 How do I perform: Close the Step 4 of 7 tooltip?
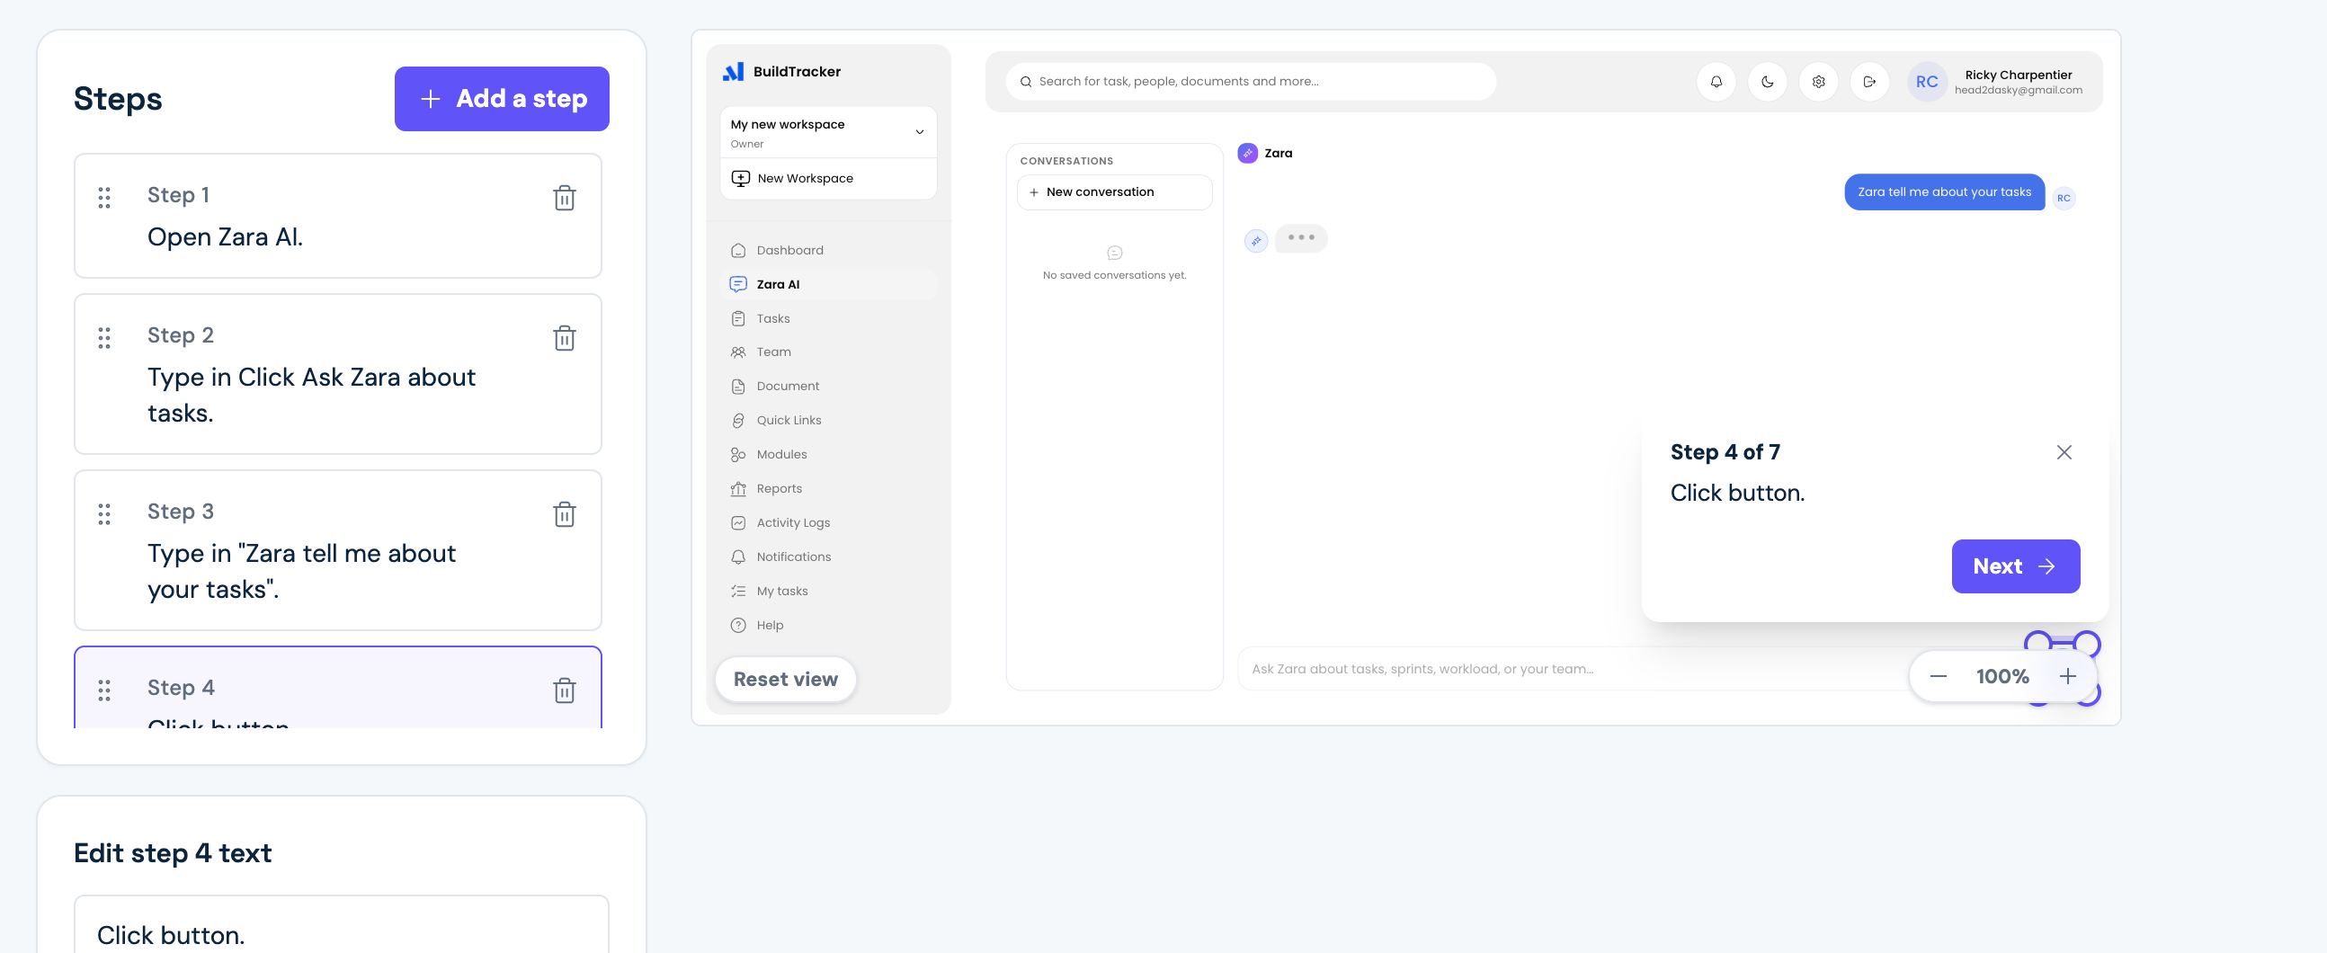[2064, 451]
